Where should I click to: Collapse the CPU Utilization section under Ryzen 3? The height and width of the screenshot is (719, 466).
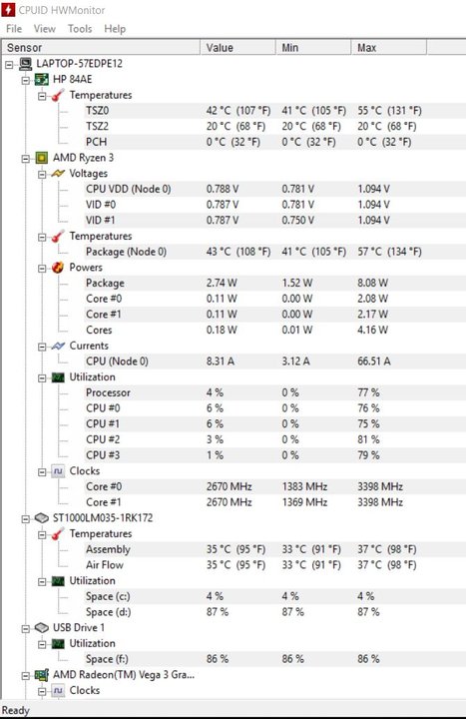[42, 377]
